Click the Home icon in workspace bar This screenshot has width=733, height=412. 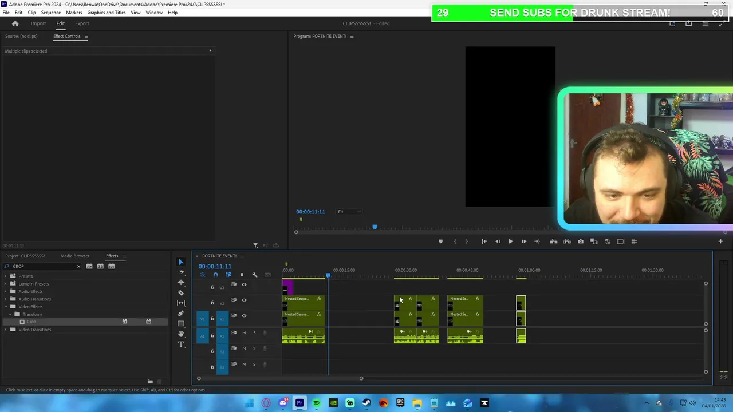pyautogui.click(x=15, y=23)
